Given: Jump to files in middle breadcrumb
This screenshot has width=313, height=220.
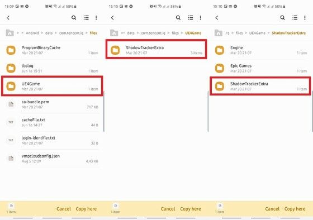Looking at the screenshot, I should point(176,33).
